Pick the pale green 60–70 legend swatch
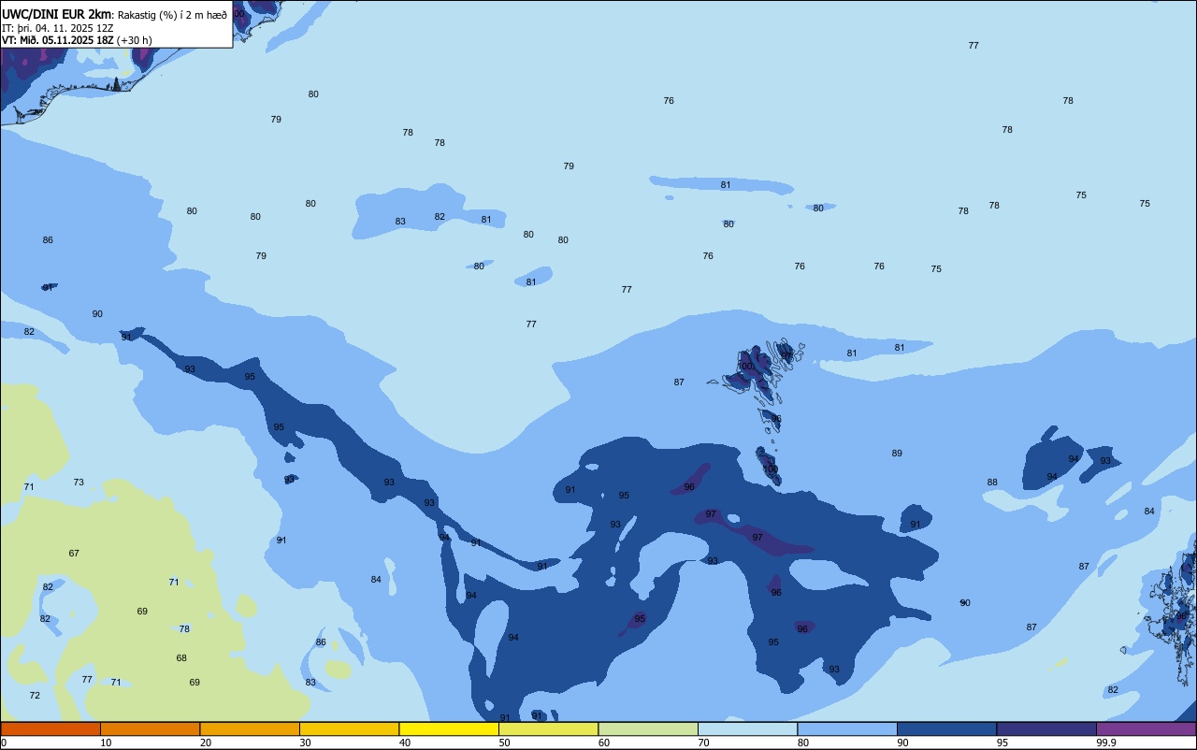This screenshot has height=750, width=1197. point(648,728)
